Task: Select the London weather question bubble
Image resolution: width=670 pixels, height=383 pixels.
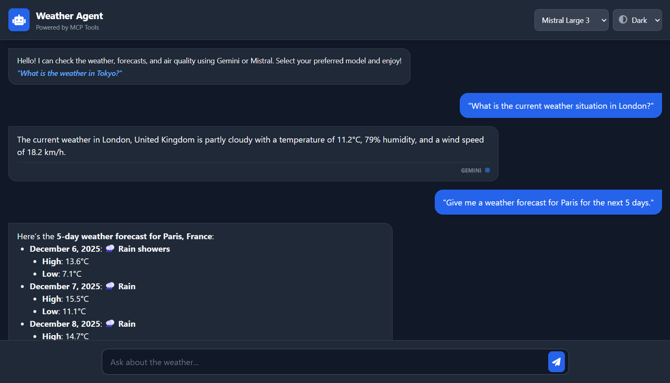Action: click(561, 105)
